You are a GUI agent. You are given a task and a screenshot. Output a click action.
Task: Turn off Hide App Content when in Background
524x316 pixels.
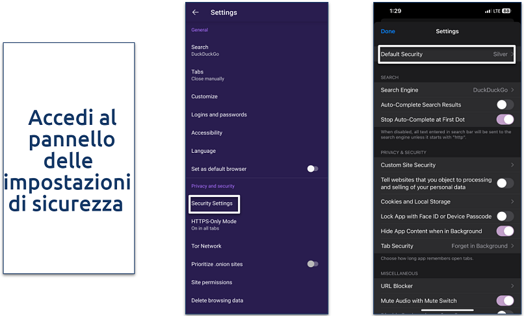click(504, 231)
